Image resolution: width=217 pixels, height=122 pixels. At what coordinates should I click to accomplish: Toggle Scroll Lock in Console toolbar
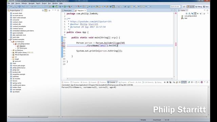point(177,82)
